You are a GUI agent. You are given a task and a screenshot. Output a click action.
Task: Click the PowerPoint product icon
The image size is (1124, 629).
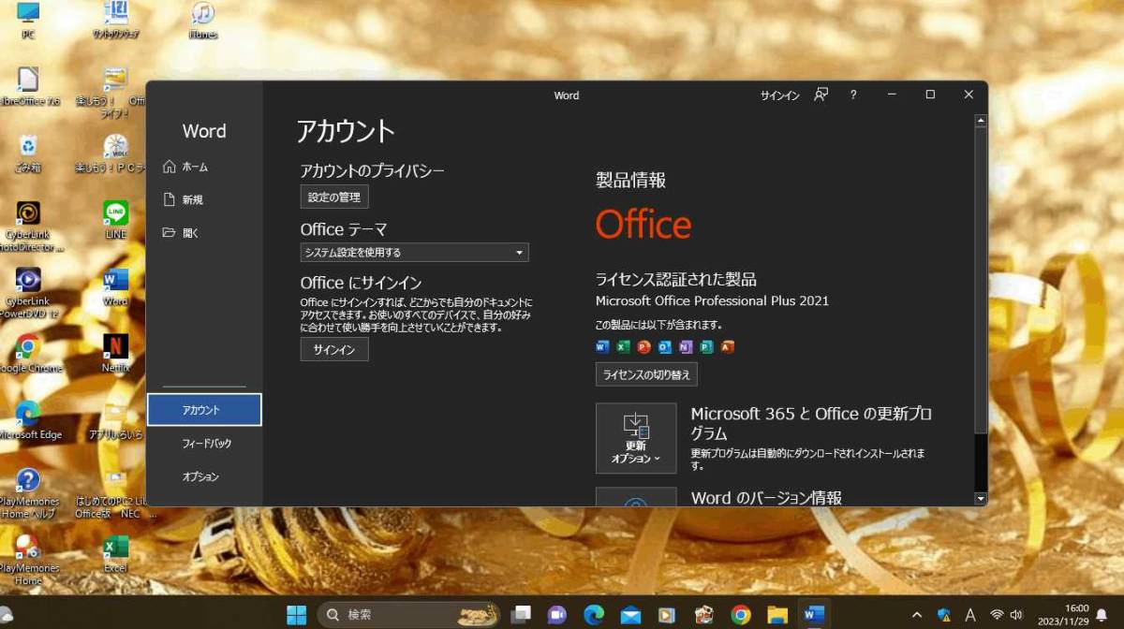[x=643, y=346]
